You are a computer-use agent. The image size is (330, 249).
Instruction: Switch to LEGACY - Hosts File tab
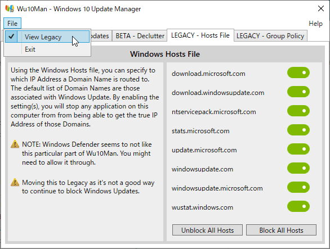coord(200,35)
